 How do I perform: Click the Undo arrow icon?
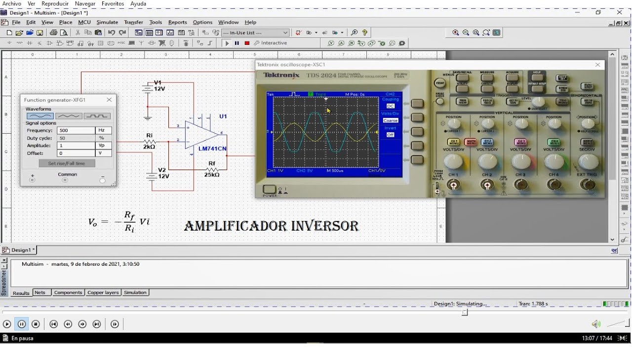[x=112, y=33]
